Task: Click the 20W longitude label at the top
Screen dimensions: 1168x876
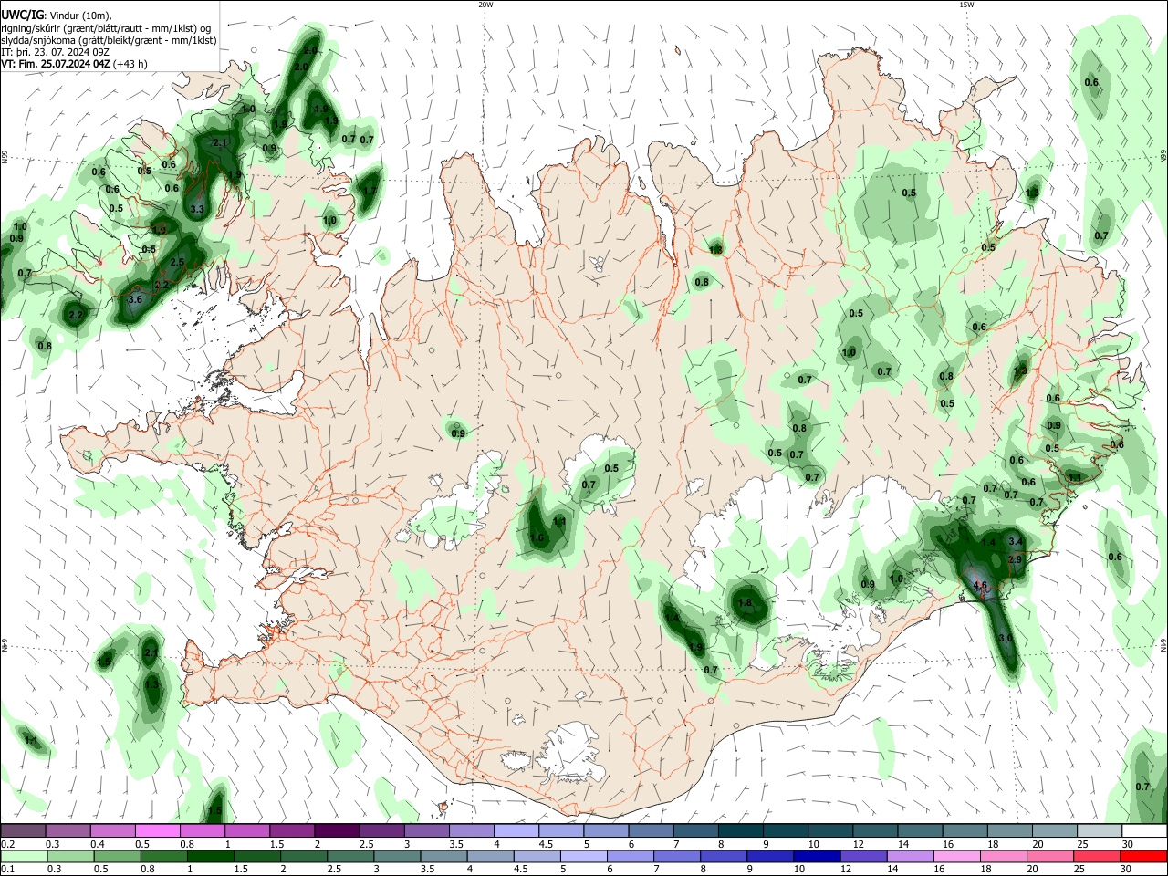Action: 485,5
